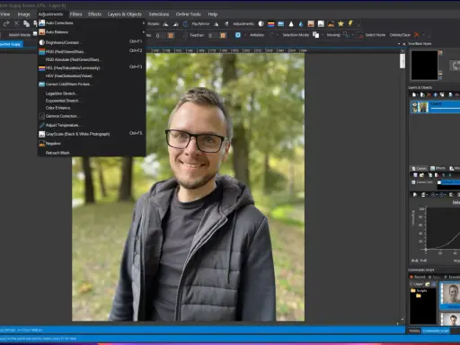Click the new layer icon in Layers panel
Screen dimensions: 460x345
click(x=414, y=94)
